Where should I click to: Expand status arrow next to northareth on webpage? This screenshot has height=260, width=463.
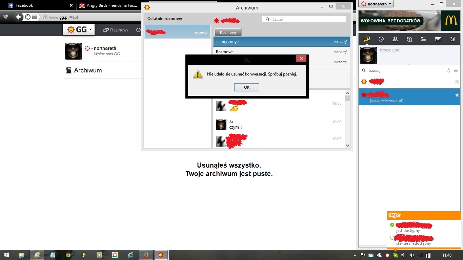[x=92, y=48]
